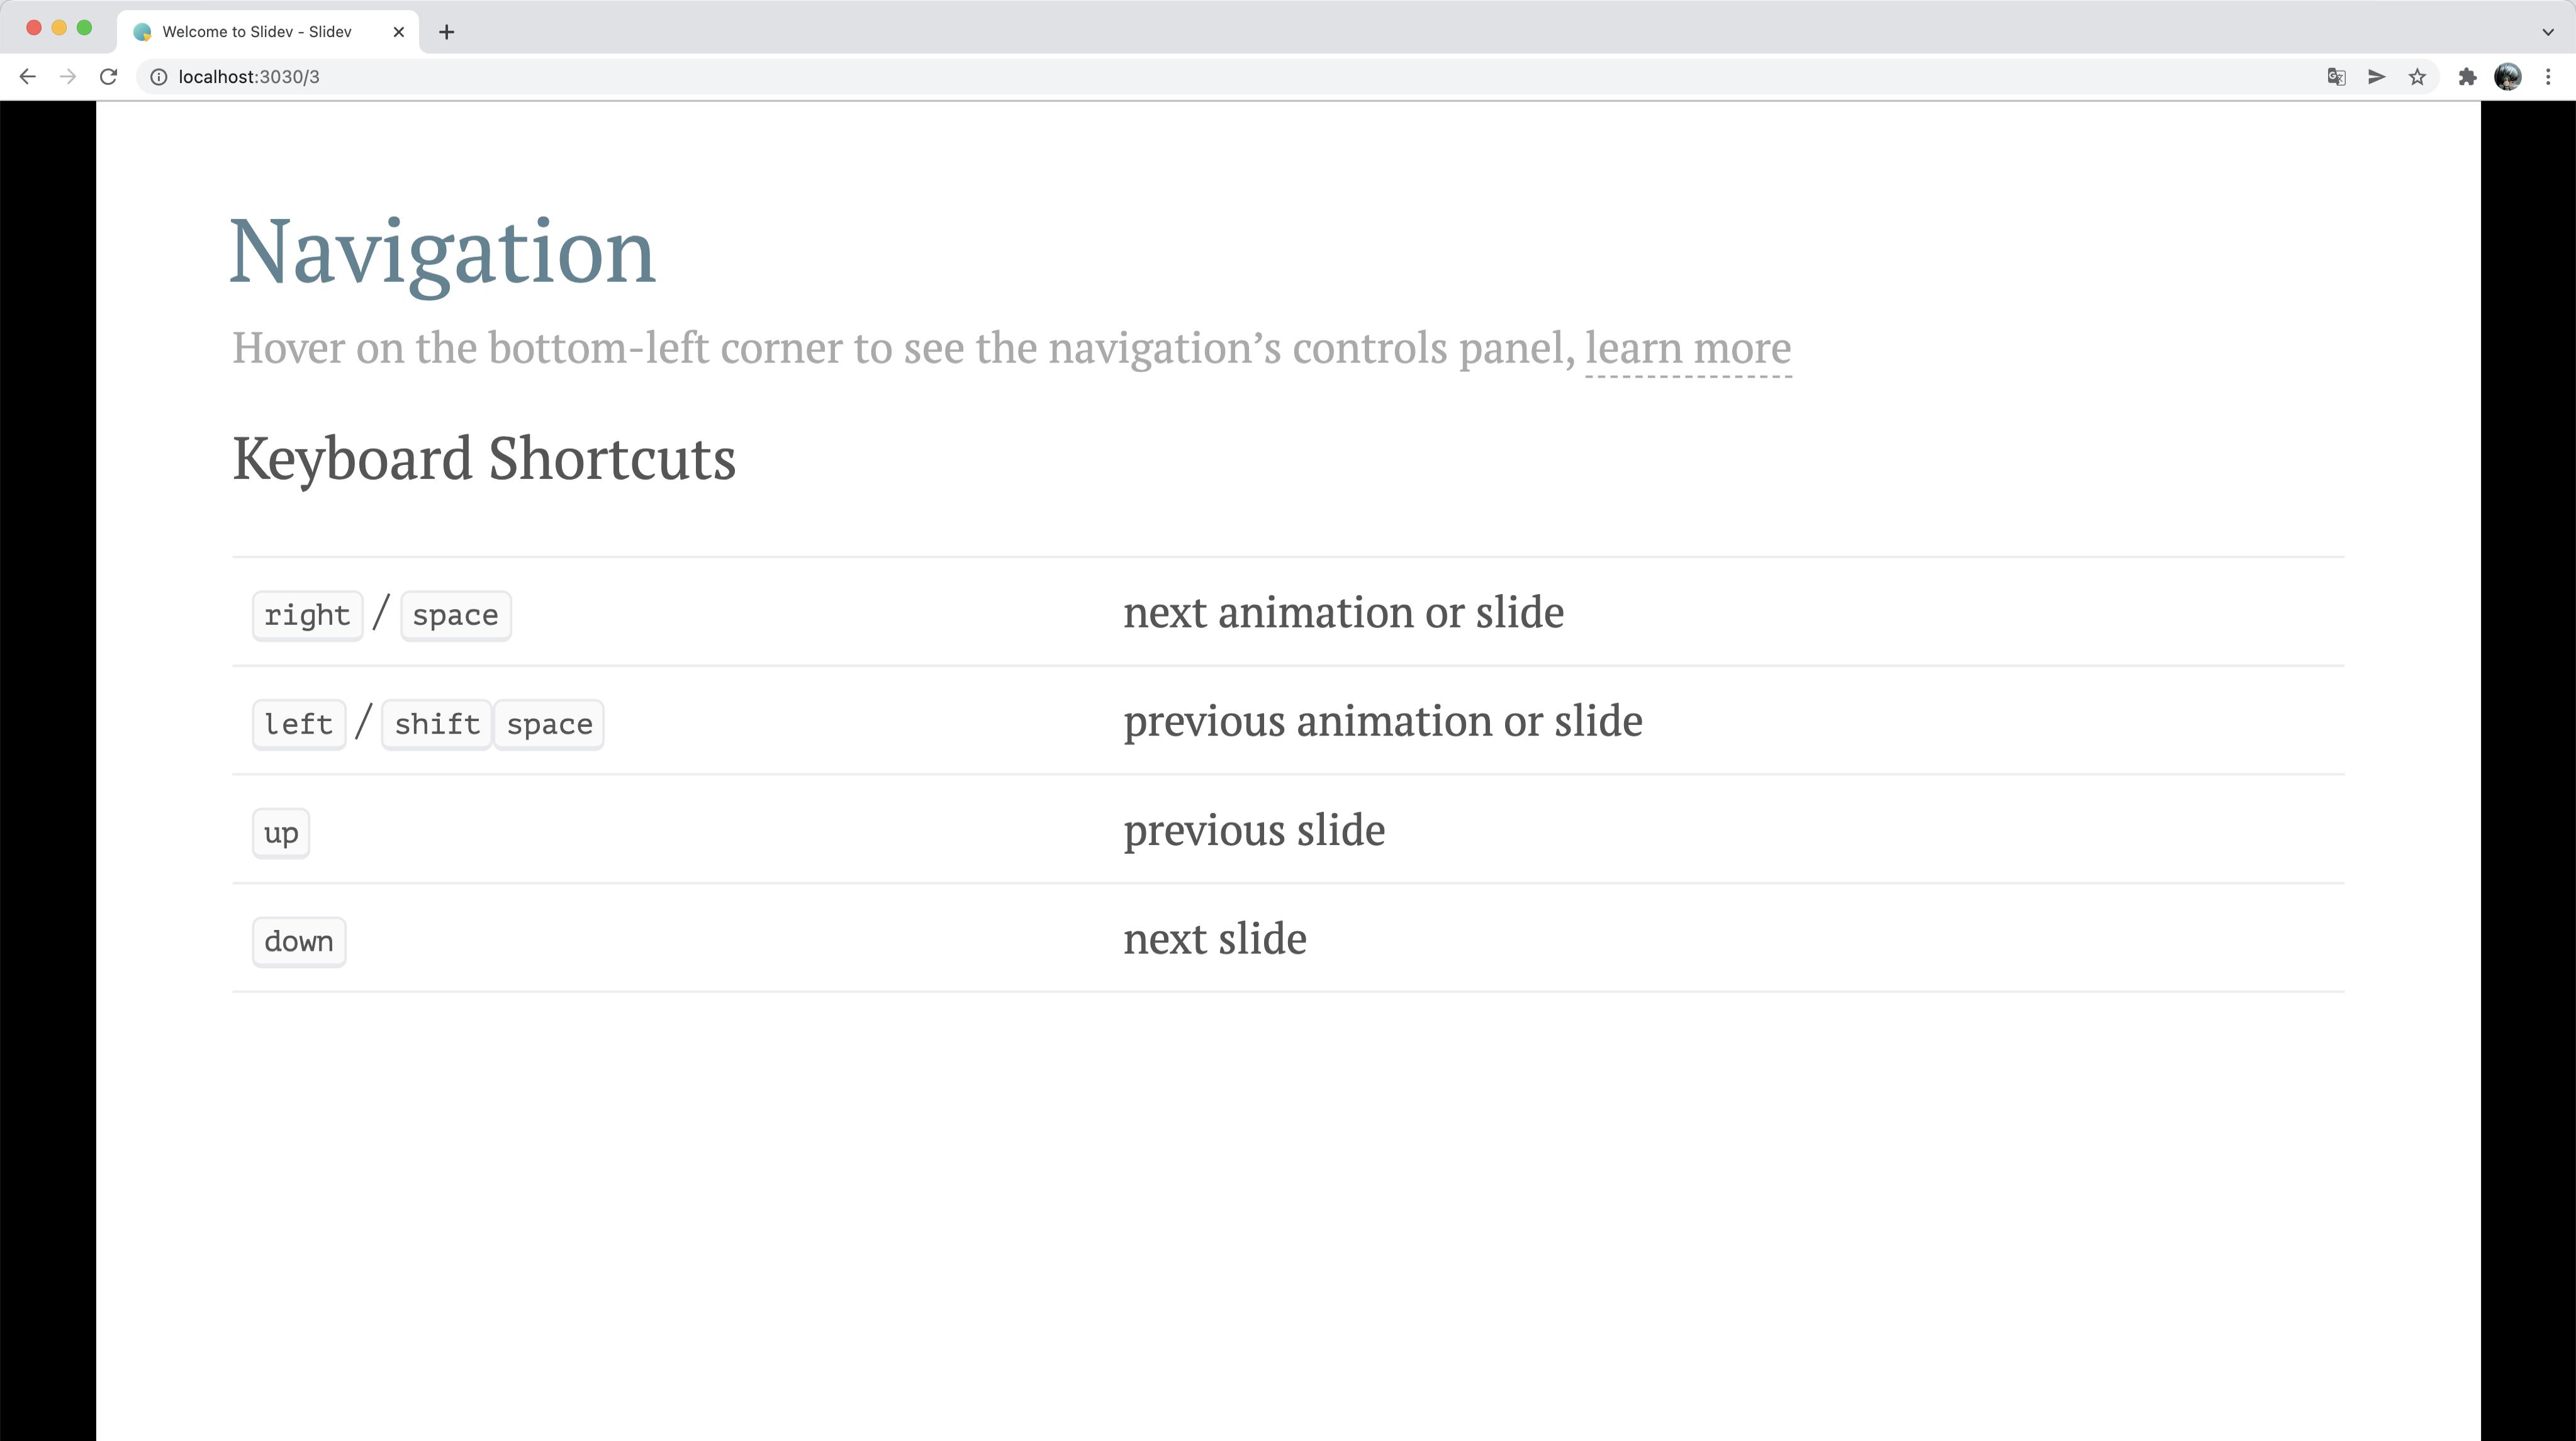Go back with the browser back arrow

pos(27,77)
